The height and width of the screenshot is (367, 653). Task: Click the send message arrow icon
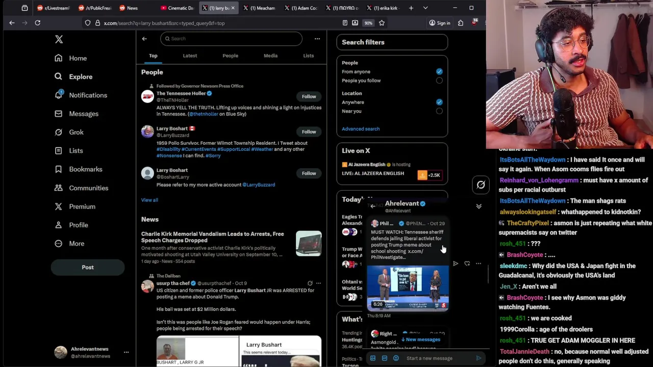click(479, 358)
